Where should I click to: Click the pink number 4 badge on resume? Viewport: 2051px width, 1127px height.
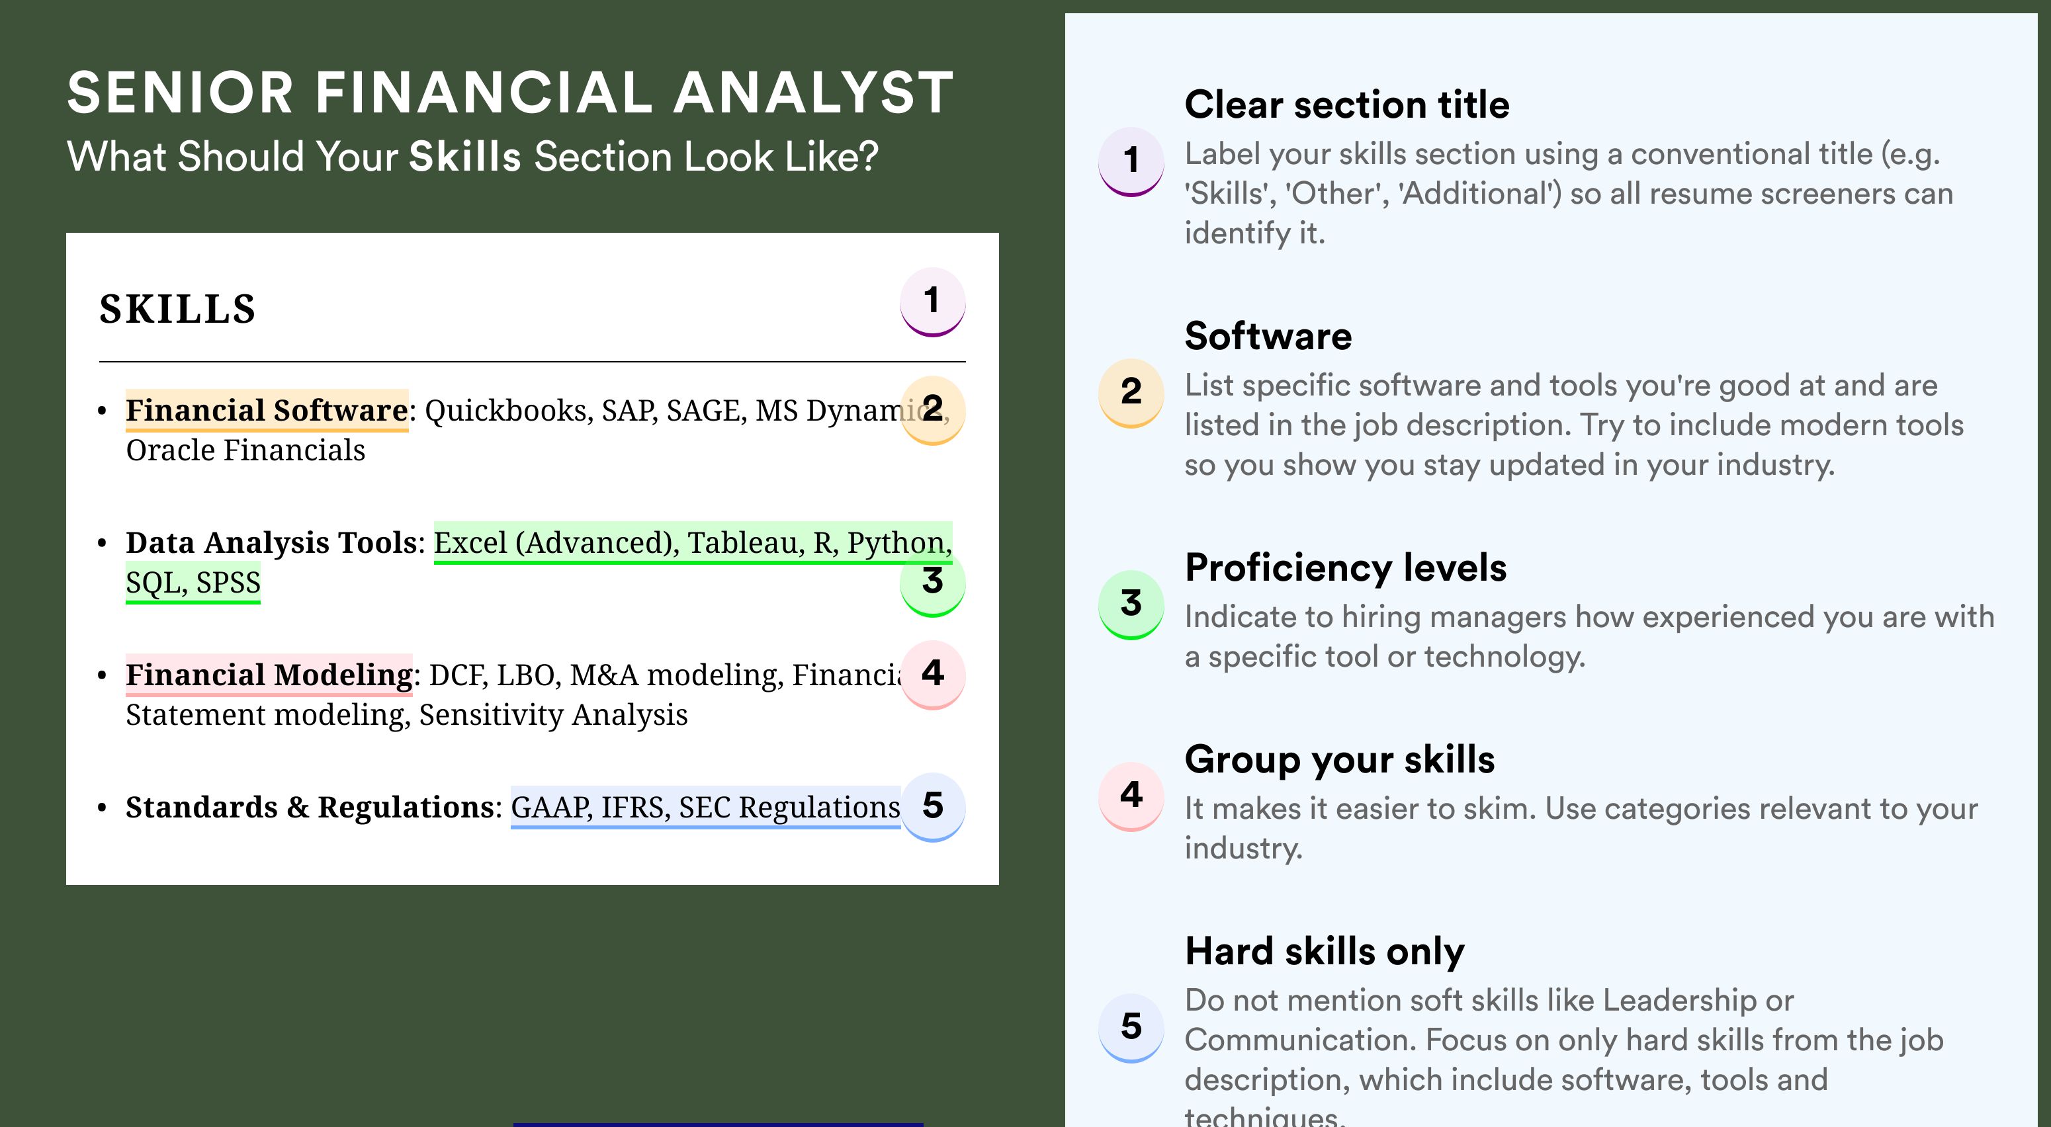pyautogui.click(x=932, y=675)
